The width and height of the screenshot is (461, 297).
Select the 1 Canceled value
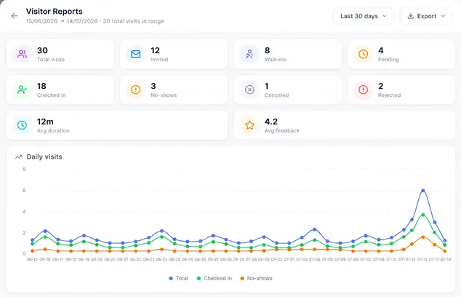tap(267, 86)
